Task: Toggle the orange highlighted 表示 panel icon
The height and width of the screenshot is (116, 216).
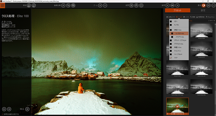Action: (x=204, y=5)
